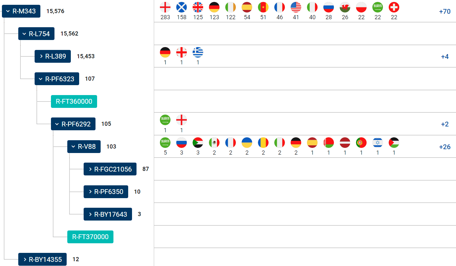Screen dimensions: 456x266
Task: Select the teal R-FT360000 node
Action: tap(74, 101)
